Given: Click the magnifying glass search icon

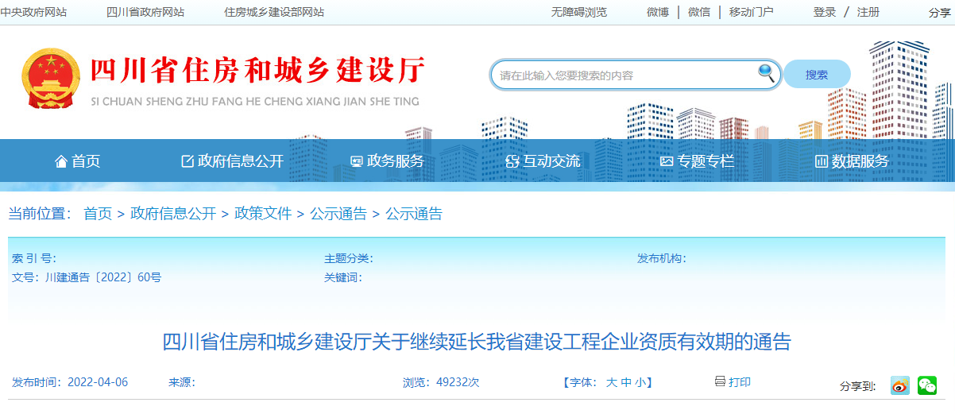Looking at the screenshot, I should pos(766,74).
